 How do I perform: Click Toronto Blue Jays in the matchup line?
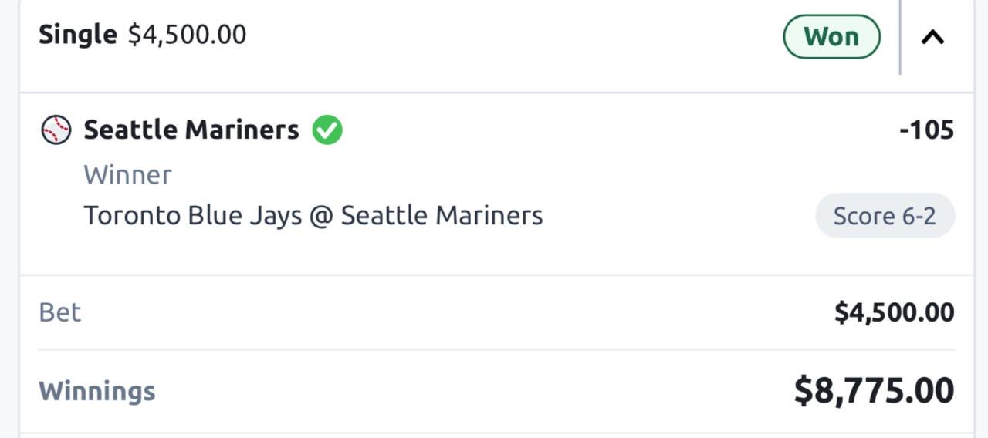192,215
